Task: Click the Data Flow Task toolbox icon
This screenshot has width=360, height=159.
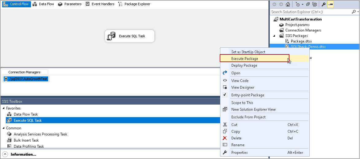Action: coord(9,114)
